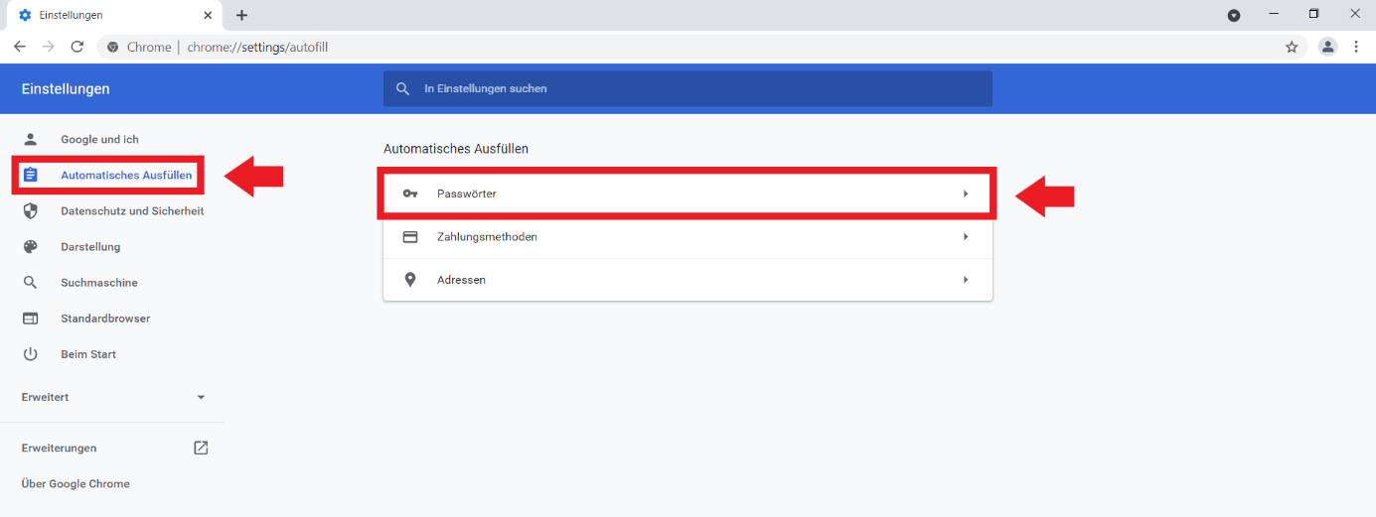Image resolution: width=1376 pixels, height=517 pixels.
Task: Open Datenschutz und Sicherheit settings
Action: [x=132, y=211]
